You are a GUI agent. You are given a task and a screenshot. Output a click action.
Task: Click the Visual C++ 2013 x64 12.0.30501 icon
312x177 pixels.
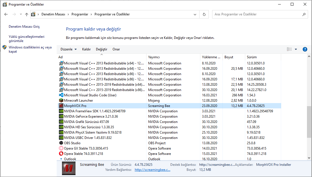click(x=61, y=63)
